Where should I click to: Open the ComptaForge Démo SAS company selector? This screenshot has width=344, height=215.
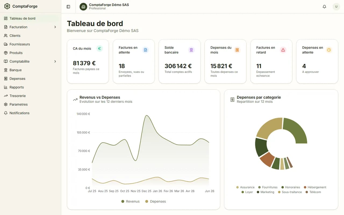pos(105,6)
